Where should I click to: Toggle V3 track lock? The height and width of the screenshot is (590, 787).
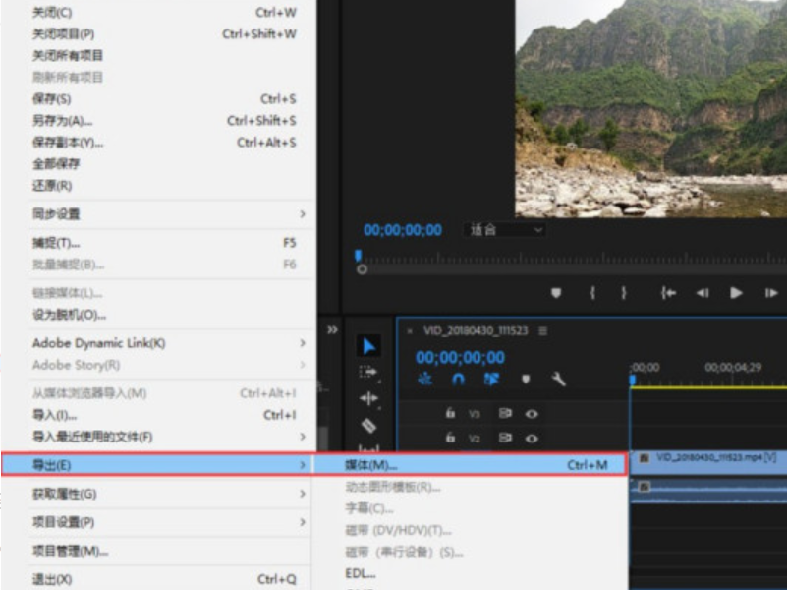click(450, 414)
